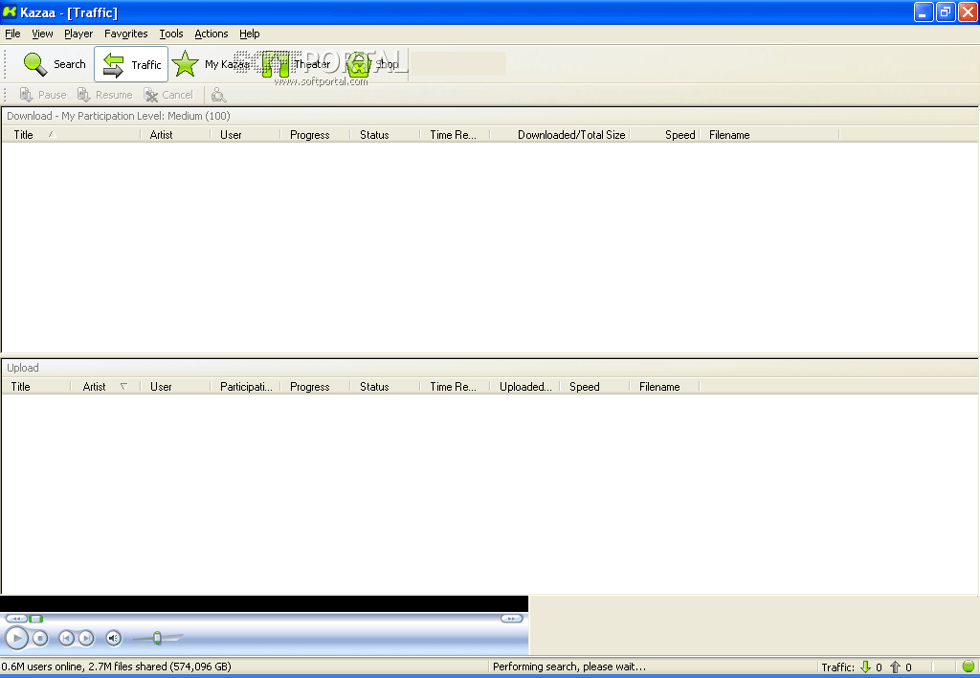Sort downloads by Time Re... column
Image resolution: width=980 pixels, height=678 pixels.
[456, 135]
